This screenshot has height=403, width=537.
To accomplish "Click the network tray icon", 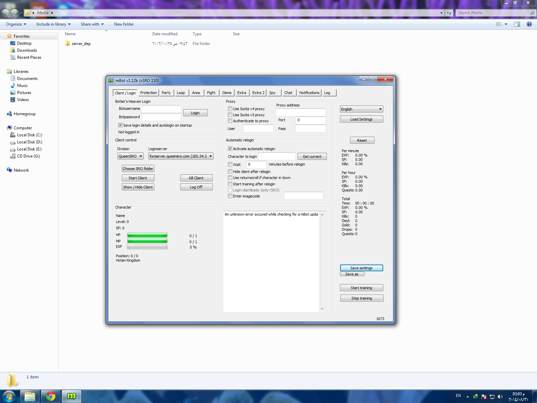I will click(x=492, y=397).
